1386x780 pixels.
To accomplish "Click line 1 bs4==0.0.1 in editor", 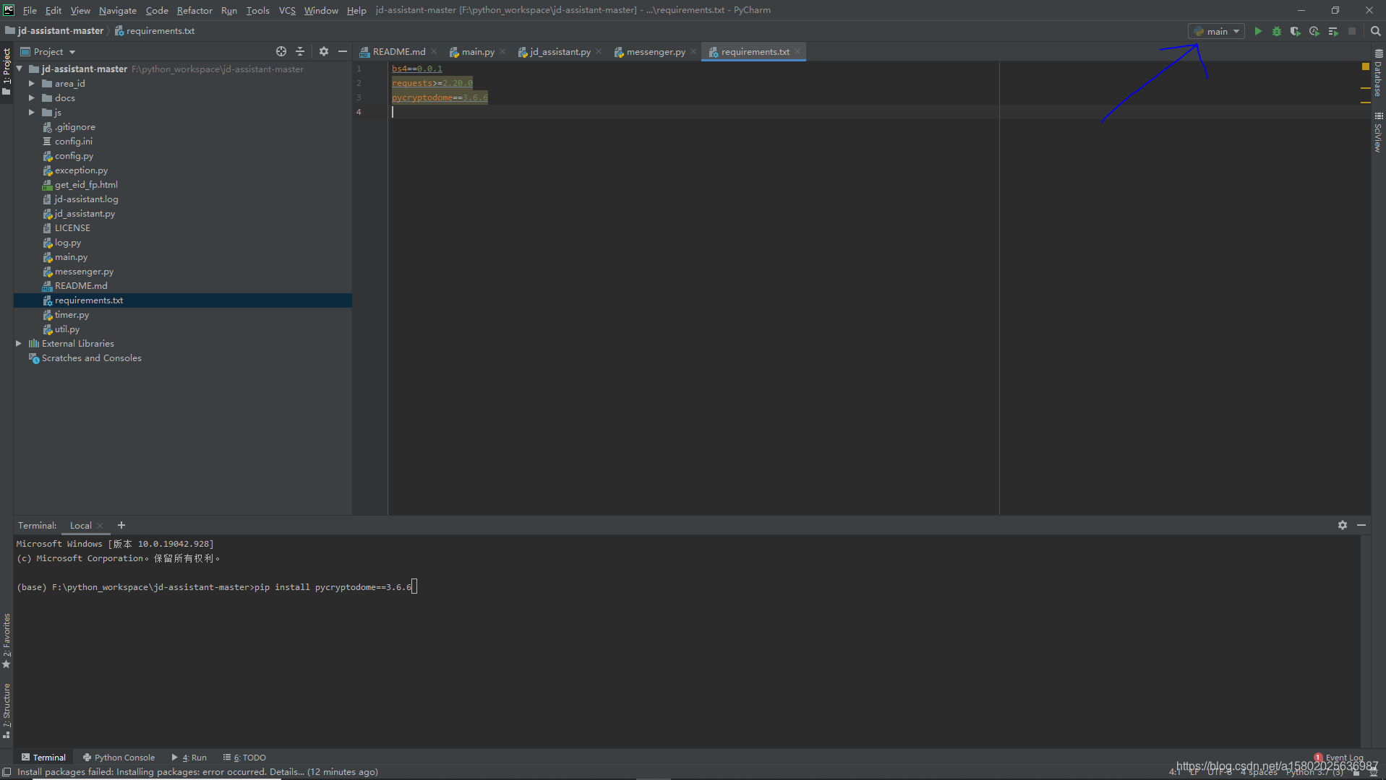I will pyautogui.click(x=417, y=69).
